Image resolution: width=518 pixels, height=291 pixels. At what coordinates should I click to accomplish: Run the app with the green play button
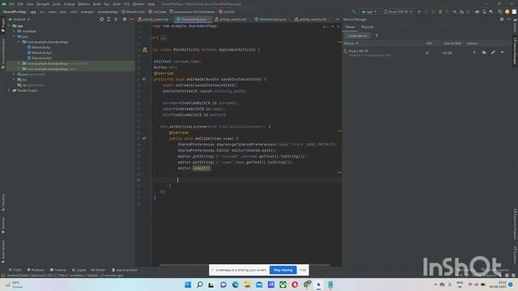coord(419,11)
